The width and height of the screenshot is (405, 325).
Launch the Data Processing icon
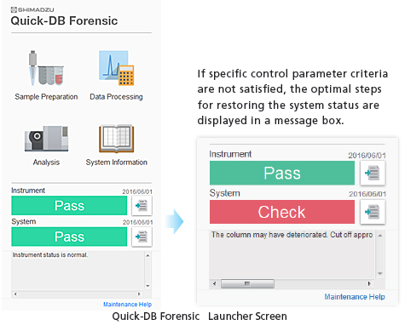(x=116, y=68)
